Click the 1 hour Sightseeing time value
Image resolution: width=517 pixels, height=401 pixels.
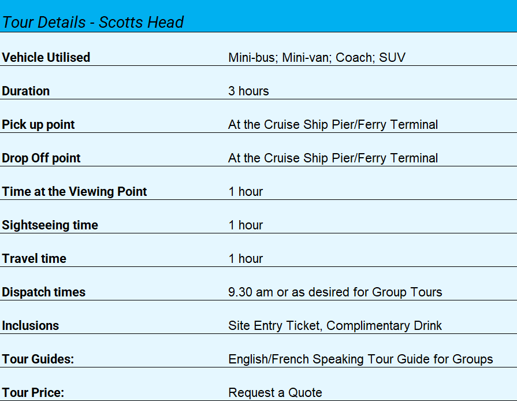(246, 225)
